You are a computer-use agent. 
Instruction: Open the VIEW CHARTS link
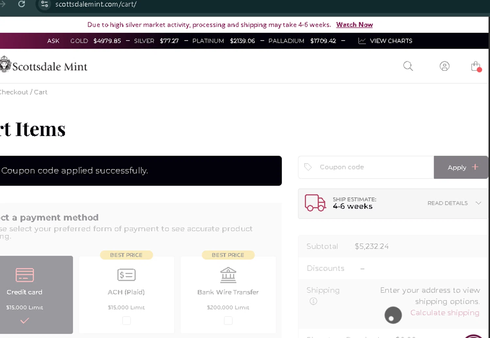click(x=391, y=41)
